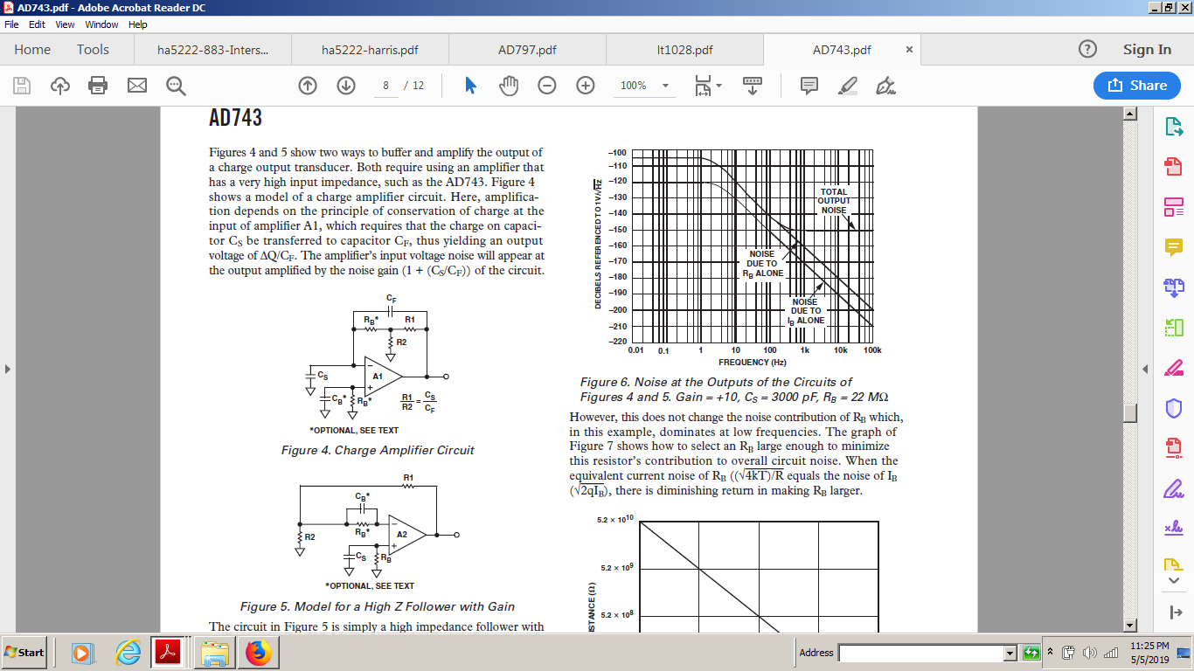Open the Window menu
Image resolution: width=1194 pixels, height=671 pixels.
point(101,24)
